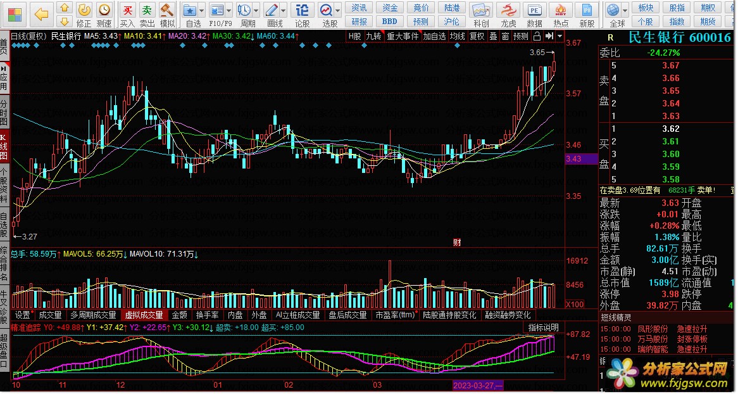The height and width of the screenshot is (394, 738).
Task: Toggle the H股 chart option
Action: click(355, 36)
